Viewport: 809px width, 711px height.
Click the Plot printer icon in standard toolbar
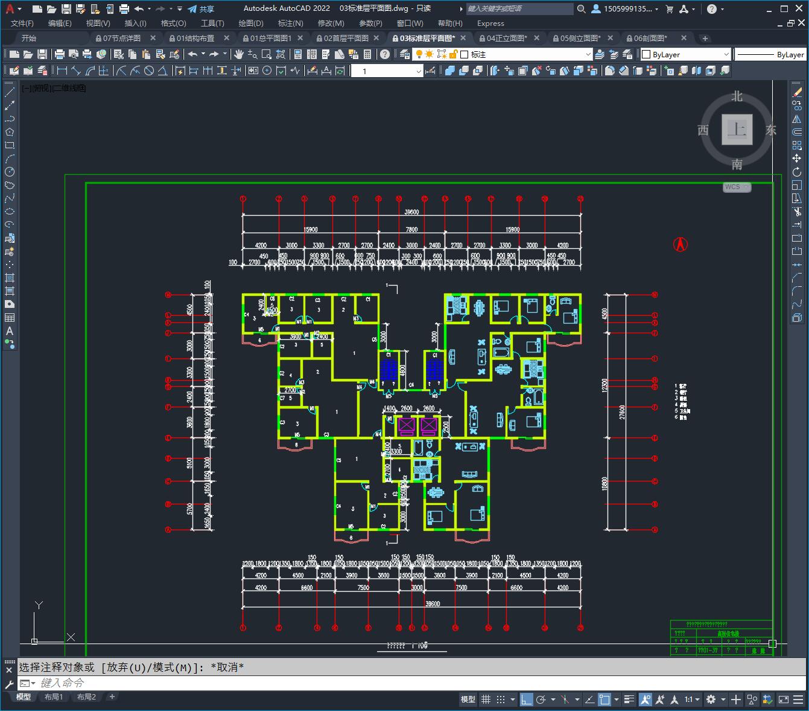(60, 54)
